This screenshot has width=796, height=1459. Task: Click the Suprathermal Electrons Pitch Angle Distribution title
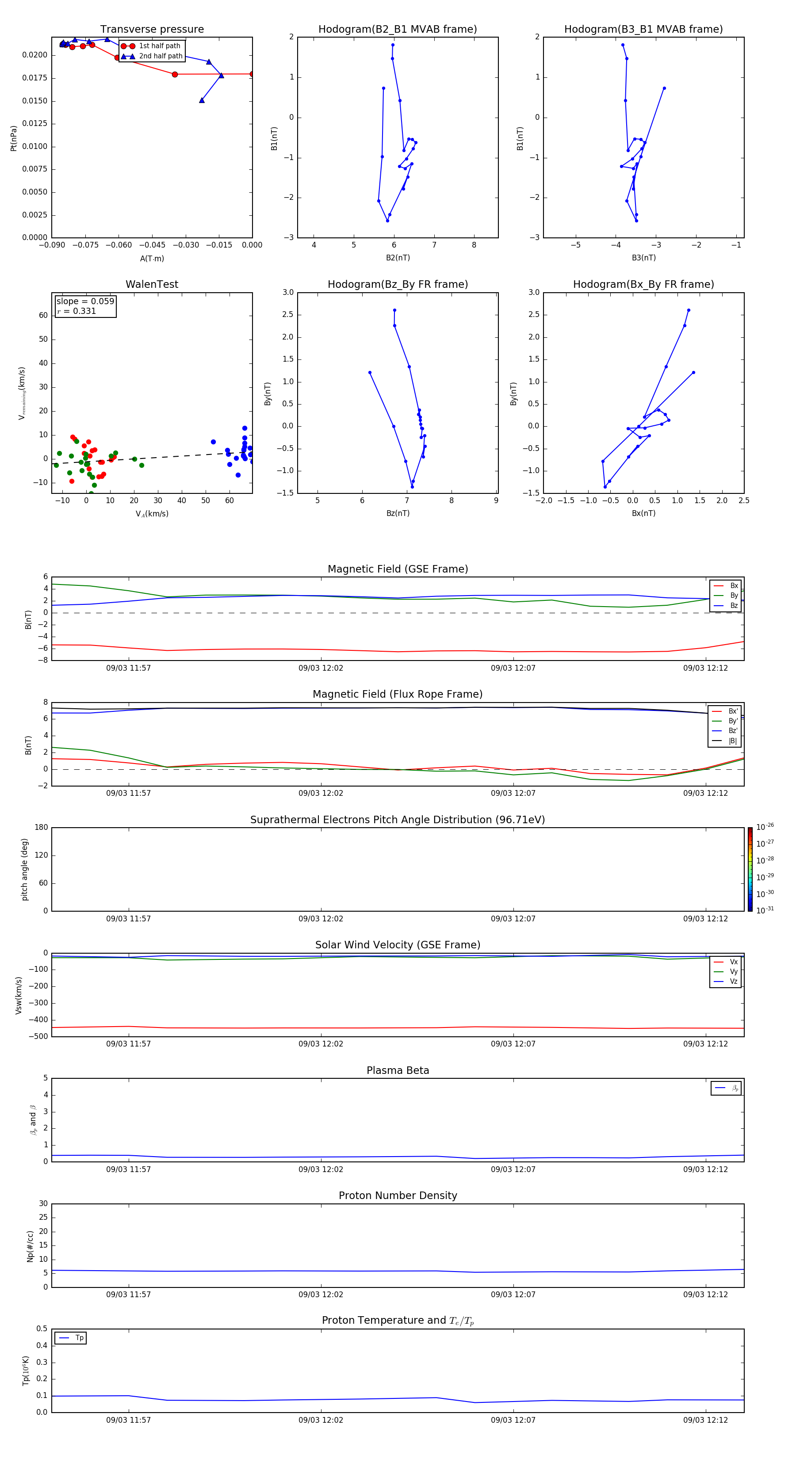coord(398,820)
